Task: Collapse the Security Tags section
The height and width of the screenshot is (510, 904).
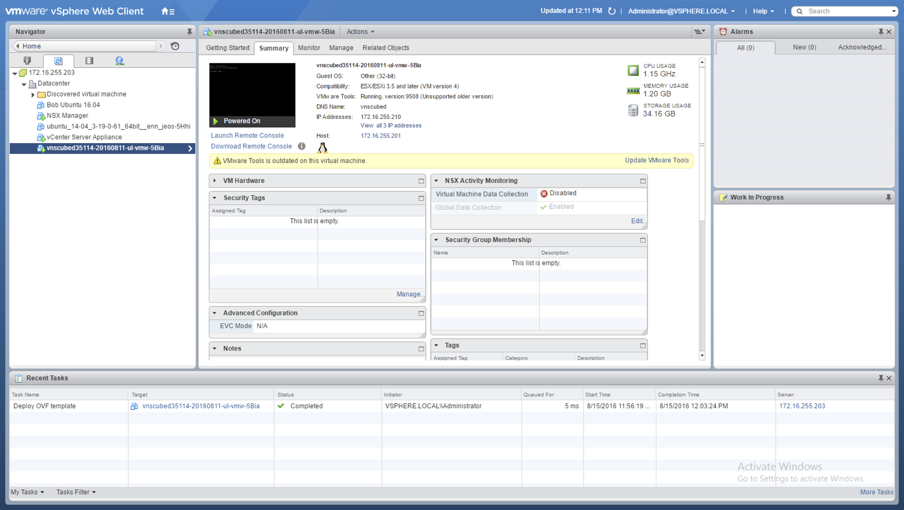Action: (214, 198)
